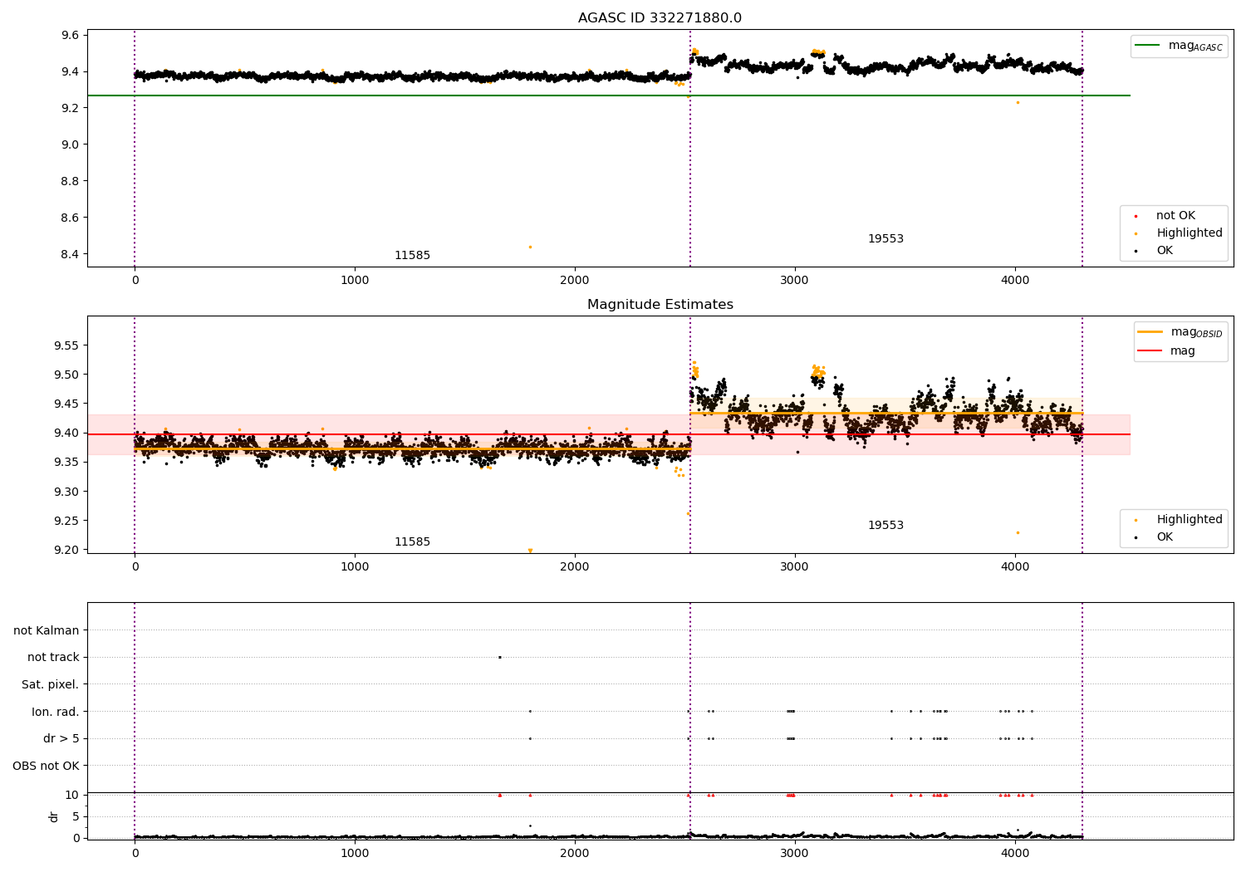Click the orange outlier near 9.23 in middle plot
This screenshot has width=1246, height=872.
point(1018,532)
